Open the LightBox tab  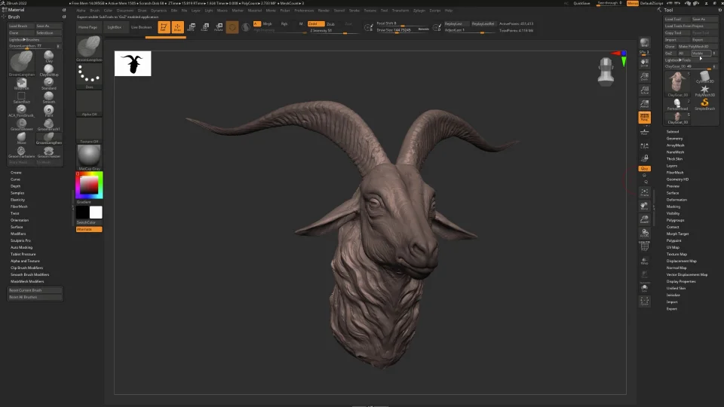(x=115, y=27)
